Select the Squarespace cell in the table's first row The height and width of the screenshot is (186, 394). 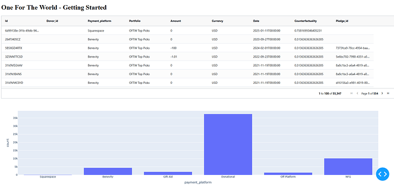click(96, 30)
